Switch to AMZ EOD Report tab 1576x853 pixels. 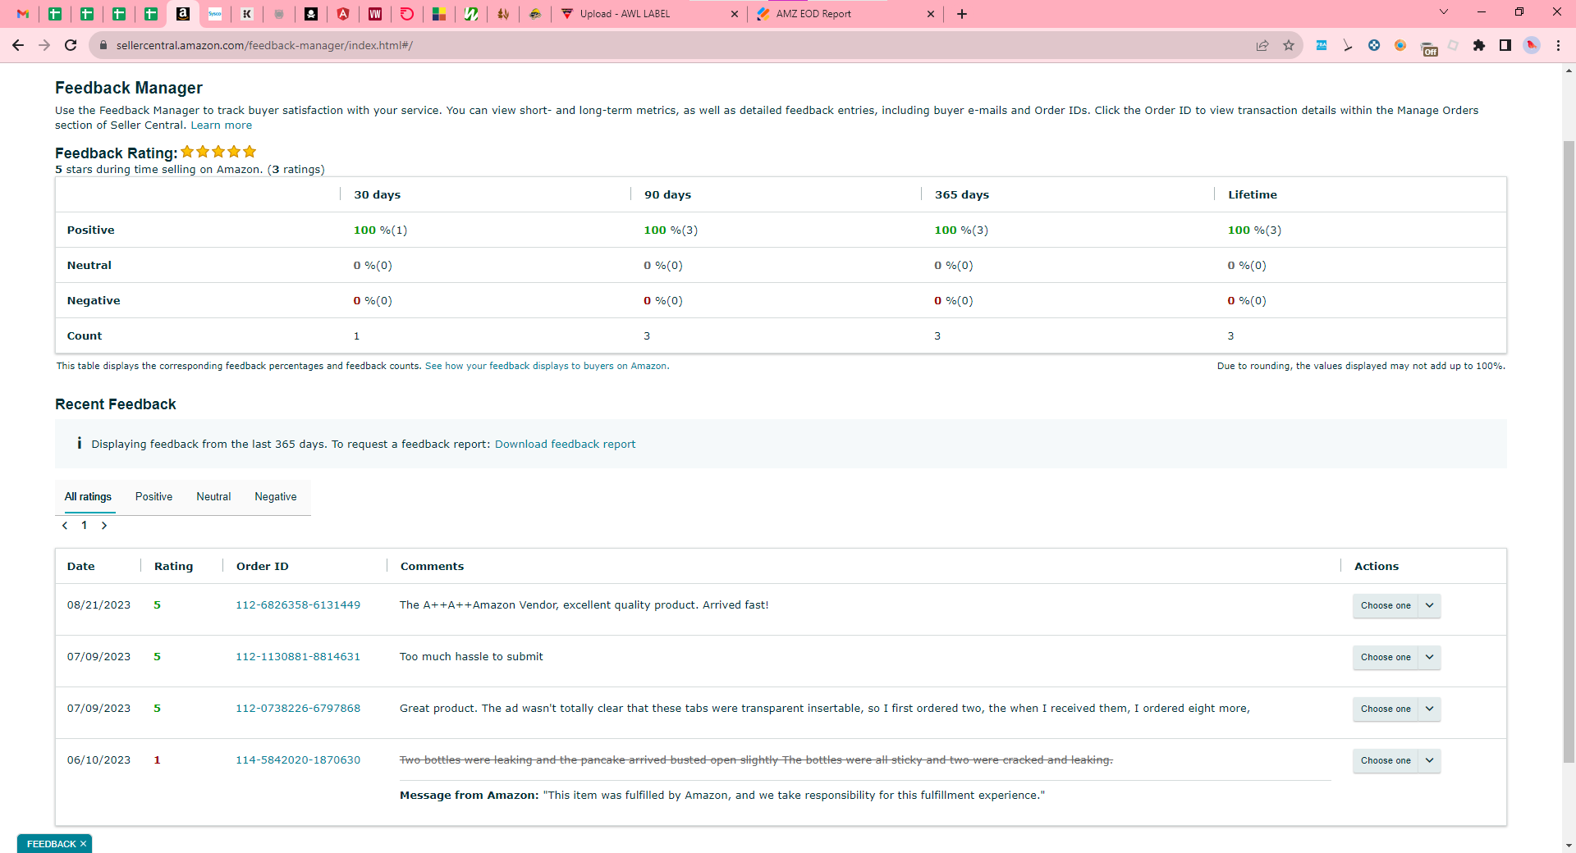(x=845, y=14)
